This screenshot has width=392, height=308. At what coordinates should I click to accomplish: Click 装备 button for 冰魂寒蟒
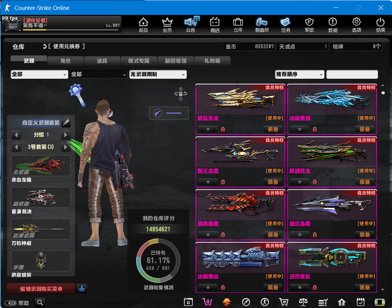364,129
